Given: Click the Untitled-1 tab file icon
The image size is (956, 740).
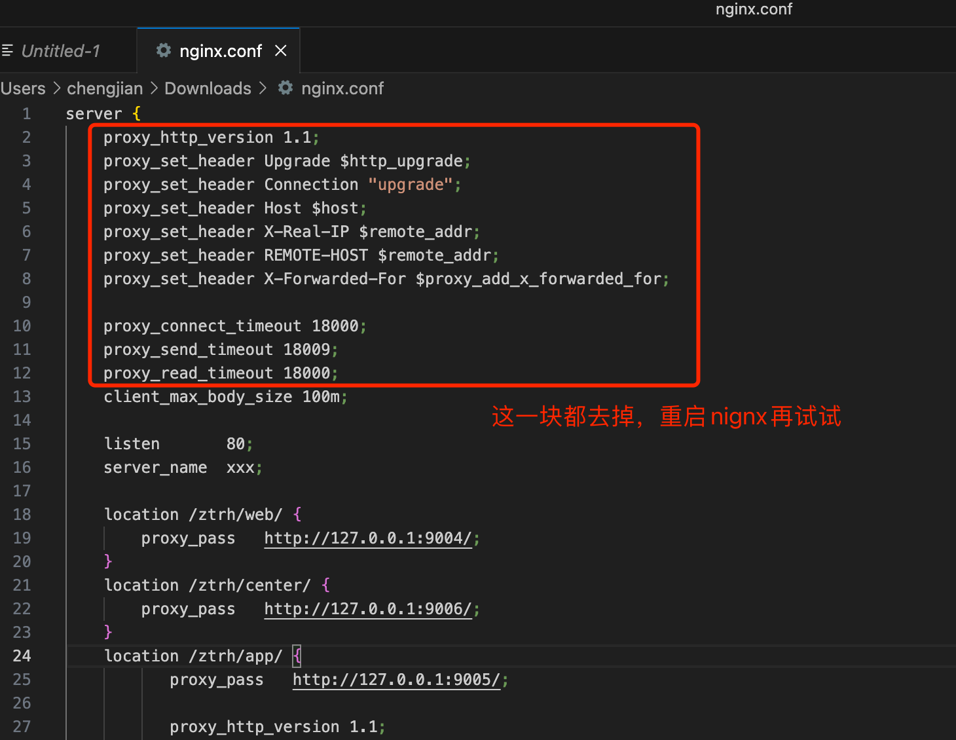Looking at the screenshot, I should pyautogui.click(x=7, y=50).
